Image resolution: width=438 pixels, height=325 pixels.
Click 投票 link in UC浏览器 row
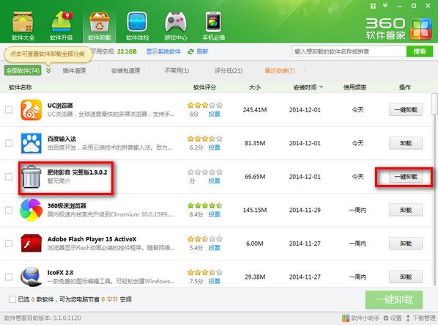click(x=215, y=114)
